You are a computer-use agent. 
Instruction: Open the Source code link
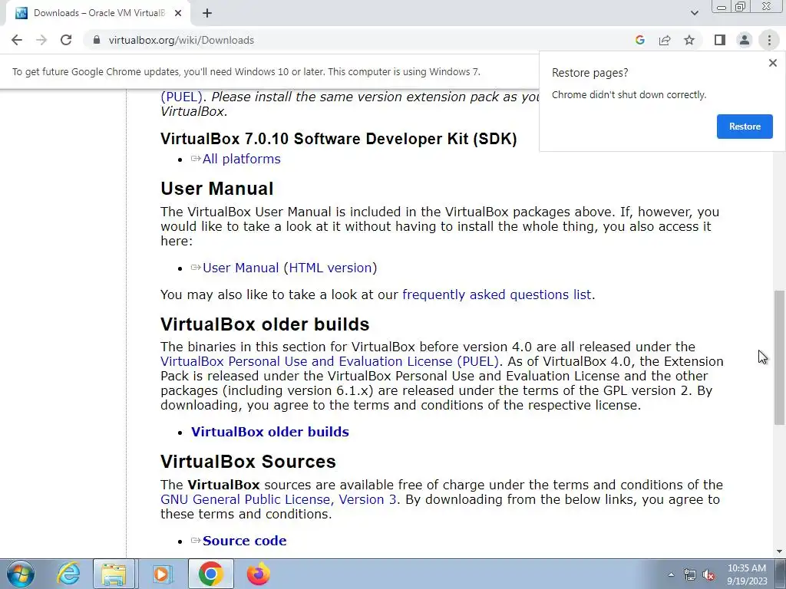pyautogui.click(x=245, y=541)
